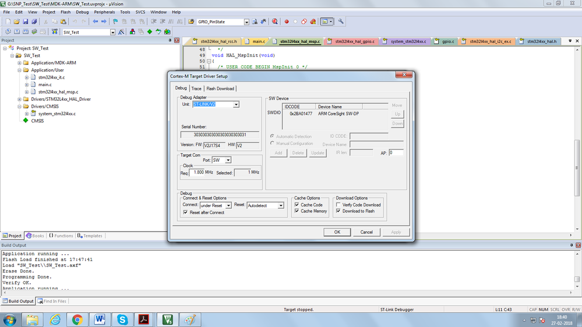Click OK in the Target Driver Setup dialog
The width and height of the screenshot is (582, 327).
(x=337, y=232)
